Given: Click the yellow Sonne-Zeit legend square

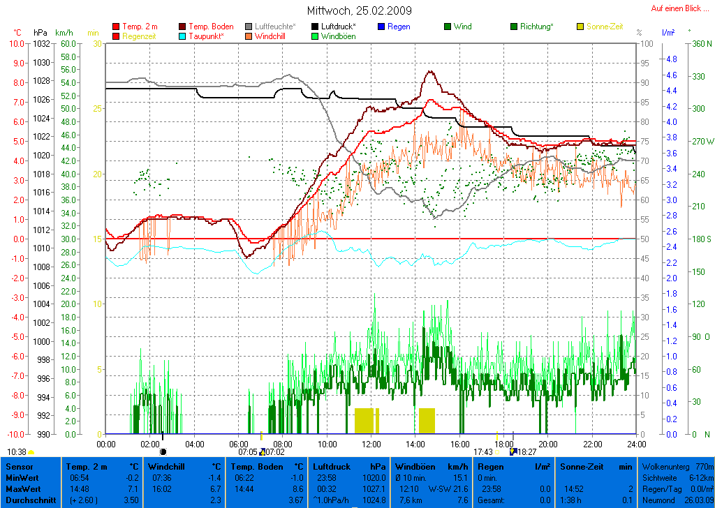Looking at the screenshot, I should coord(580,27).
